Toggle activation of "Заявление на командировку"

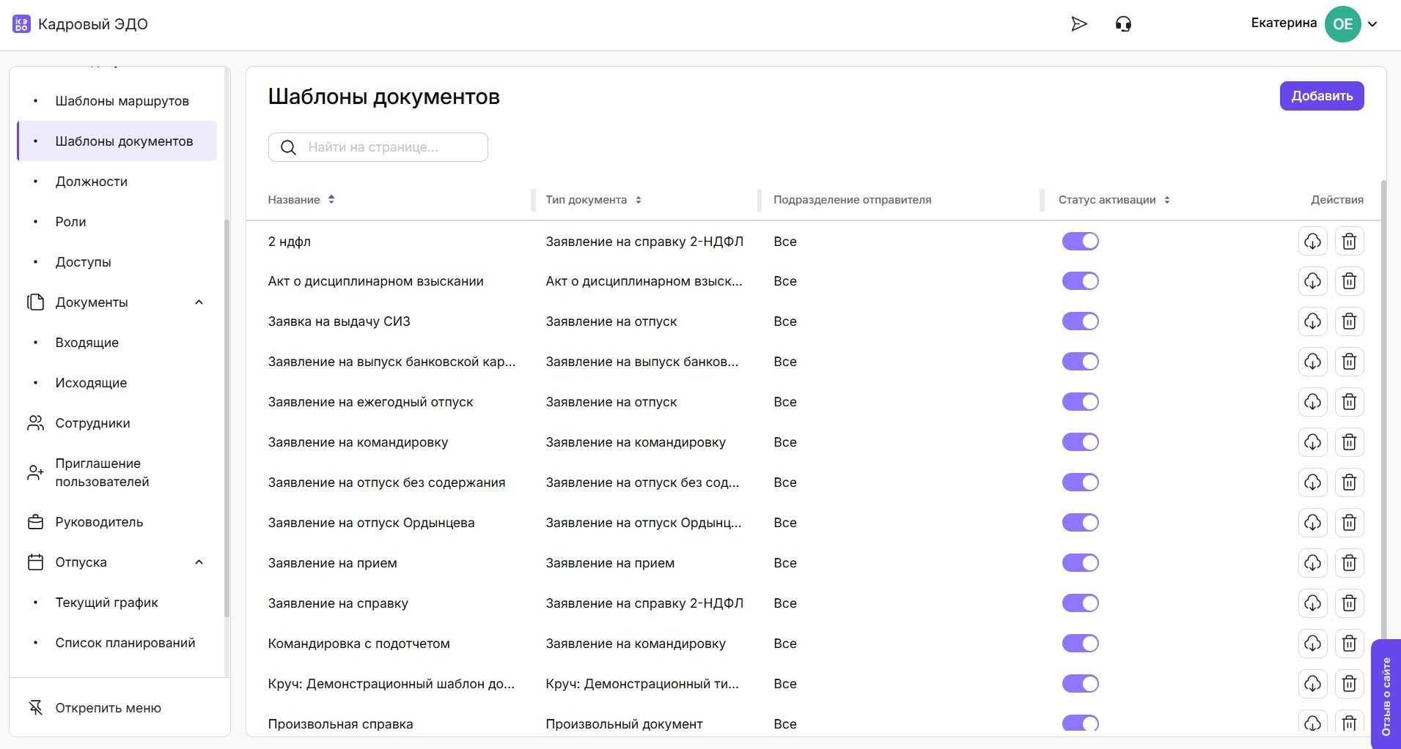pos(1081,441)
